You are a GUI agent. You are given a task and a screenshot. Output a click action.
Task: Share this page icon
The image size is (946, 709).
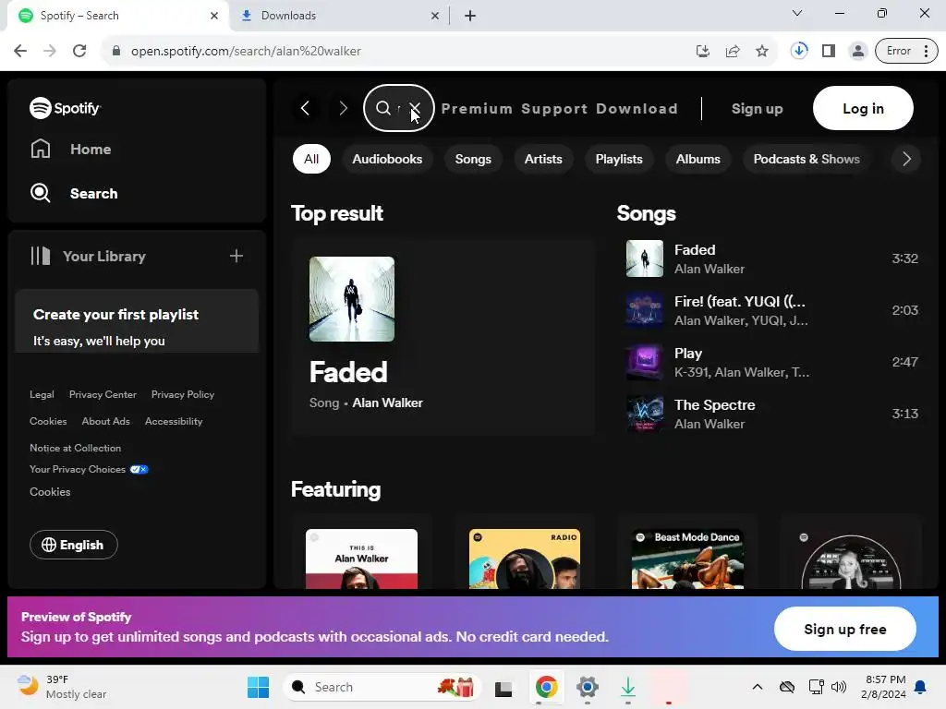733,51
